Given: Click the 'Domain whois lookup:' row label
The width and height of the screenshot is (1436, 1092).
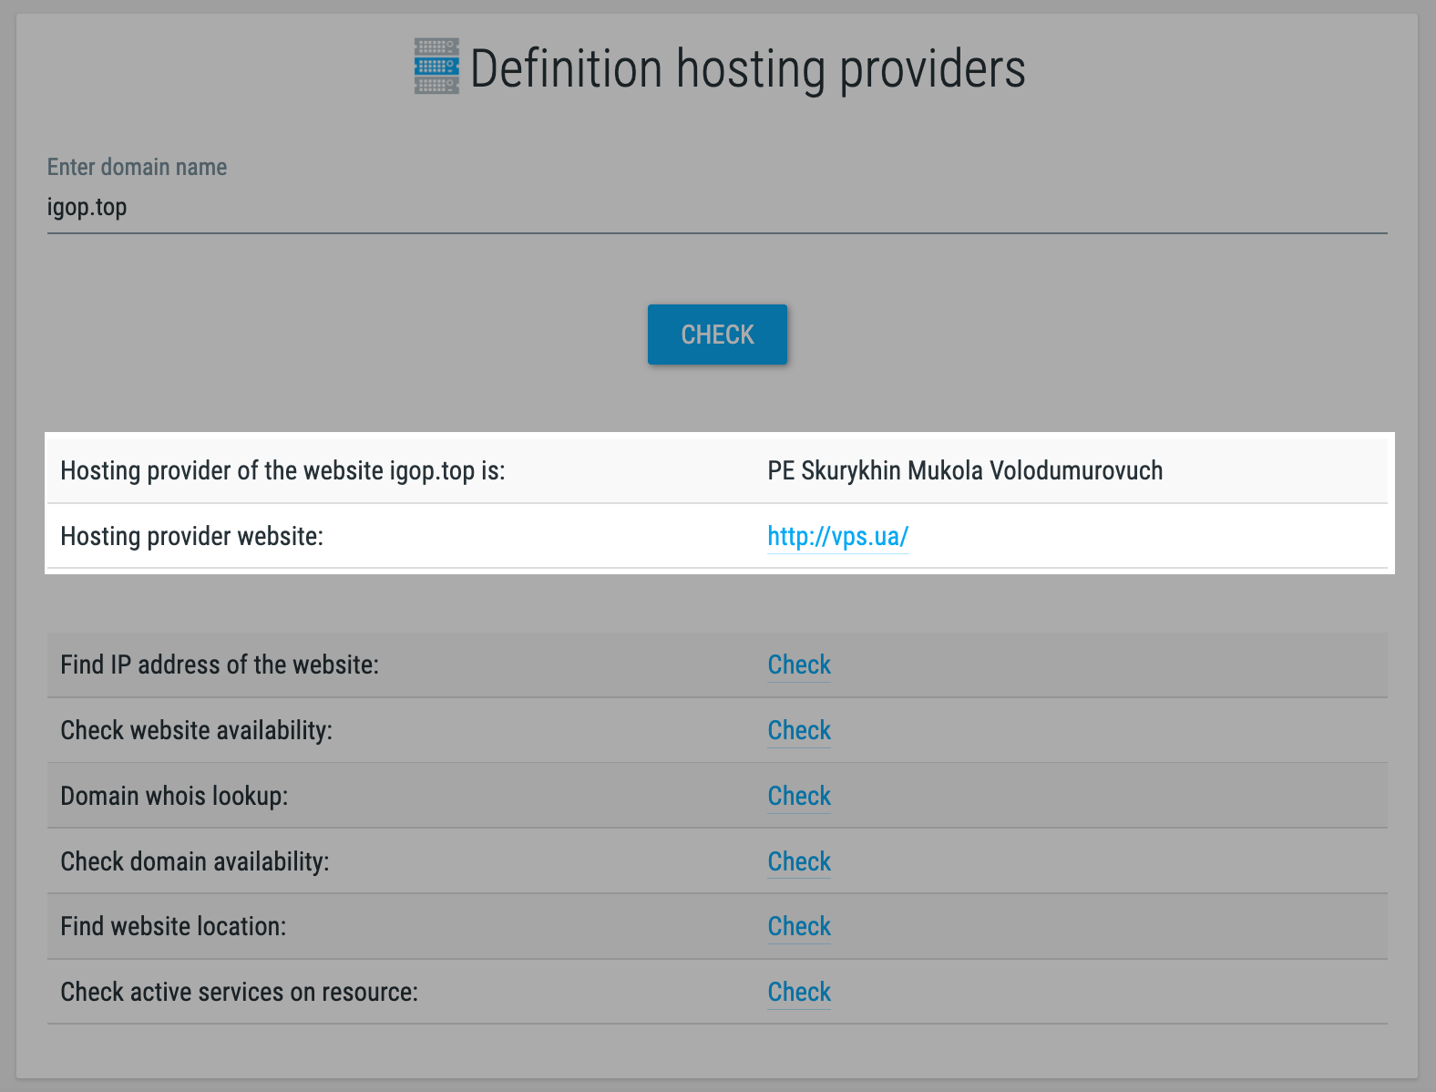Looking at the screenshot, I should click(x=174, y=796).
